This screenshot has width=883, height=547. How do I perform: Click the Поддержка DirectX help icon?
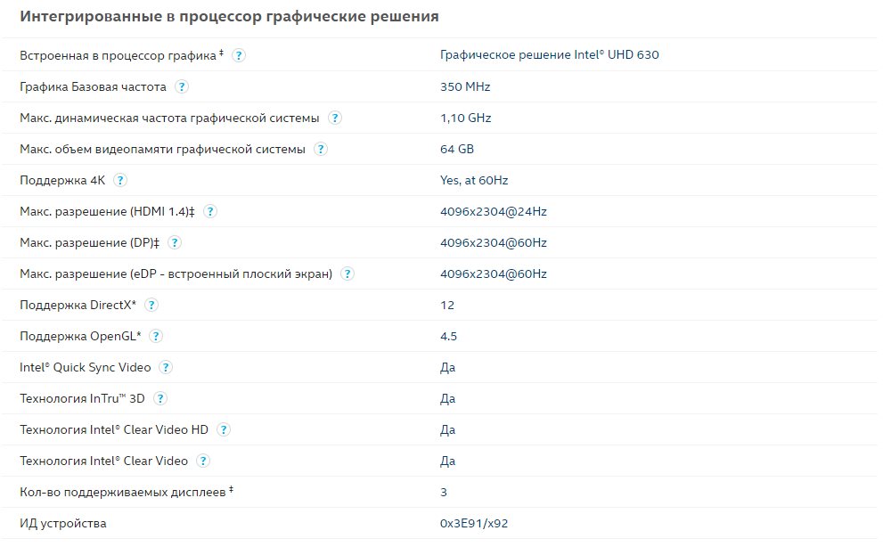tap(151, 305)
